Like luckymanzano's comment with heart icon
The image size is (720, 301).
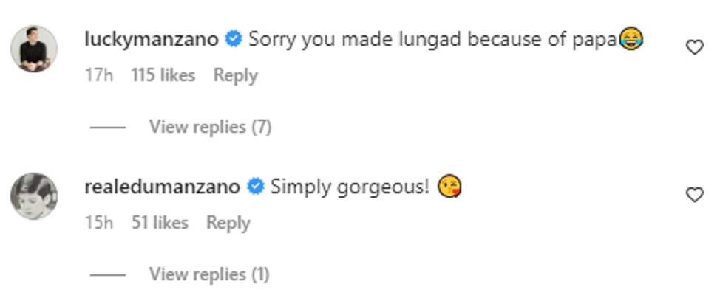tap(694, 47)
